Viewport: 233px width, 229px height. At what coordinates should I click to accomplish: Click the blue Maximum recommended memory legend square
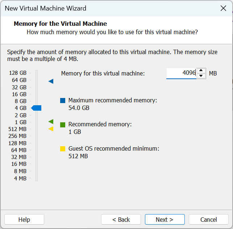click(x=63, y=101)
